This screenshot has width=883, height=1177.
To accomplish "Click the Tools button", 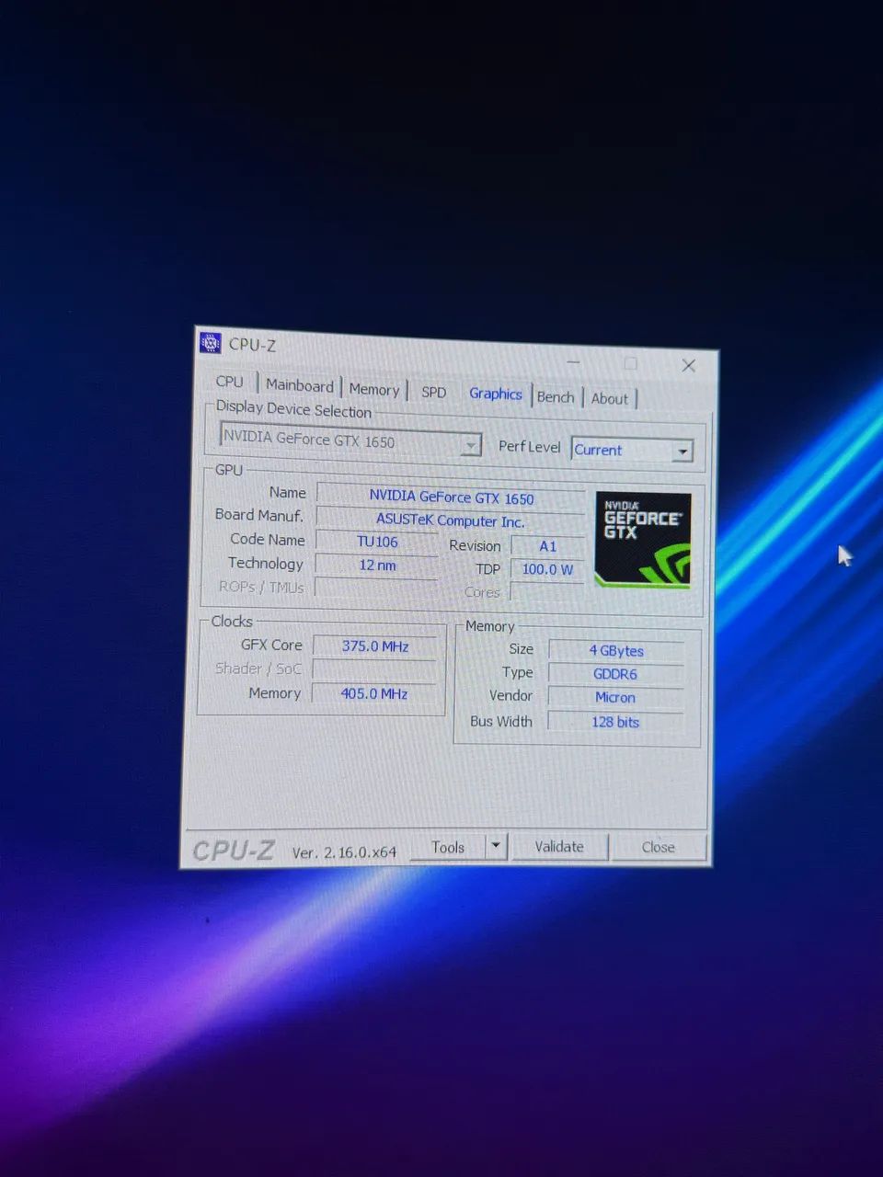I will (448, 847).
